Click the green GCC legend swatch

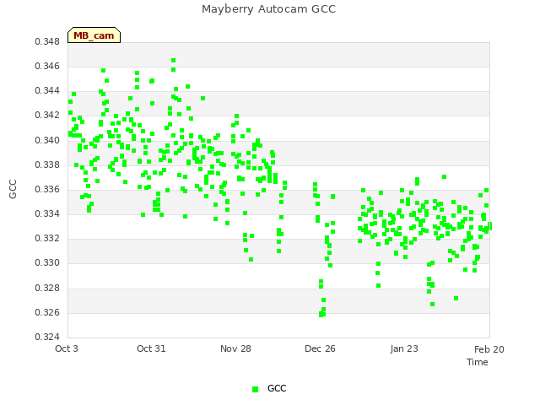255,389
